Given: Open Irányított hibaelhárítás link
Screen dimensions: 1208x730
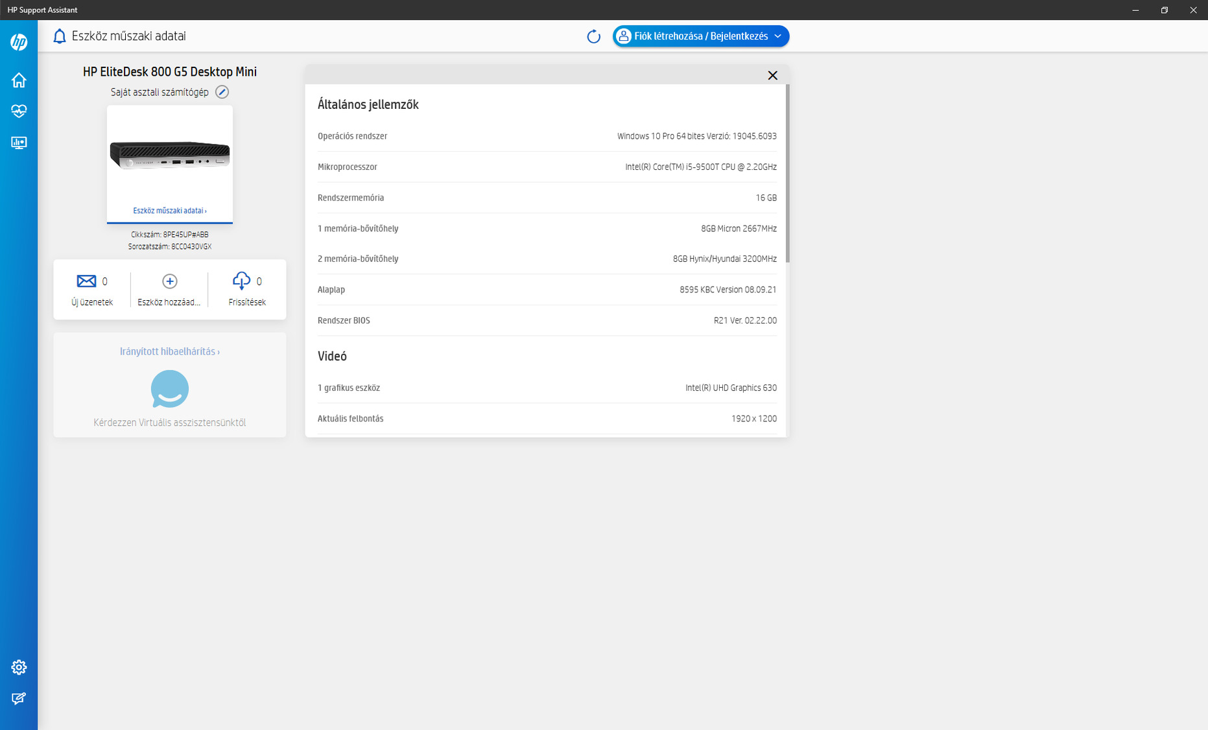Looking at the screenshot, I should tap(170, 351).
